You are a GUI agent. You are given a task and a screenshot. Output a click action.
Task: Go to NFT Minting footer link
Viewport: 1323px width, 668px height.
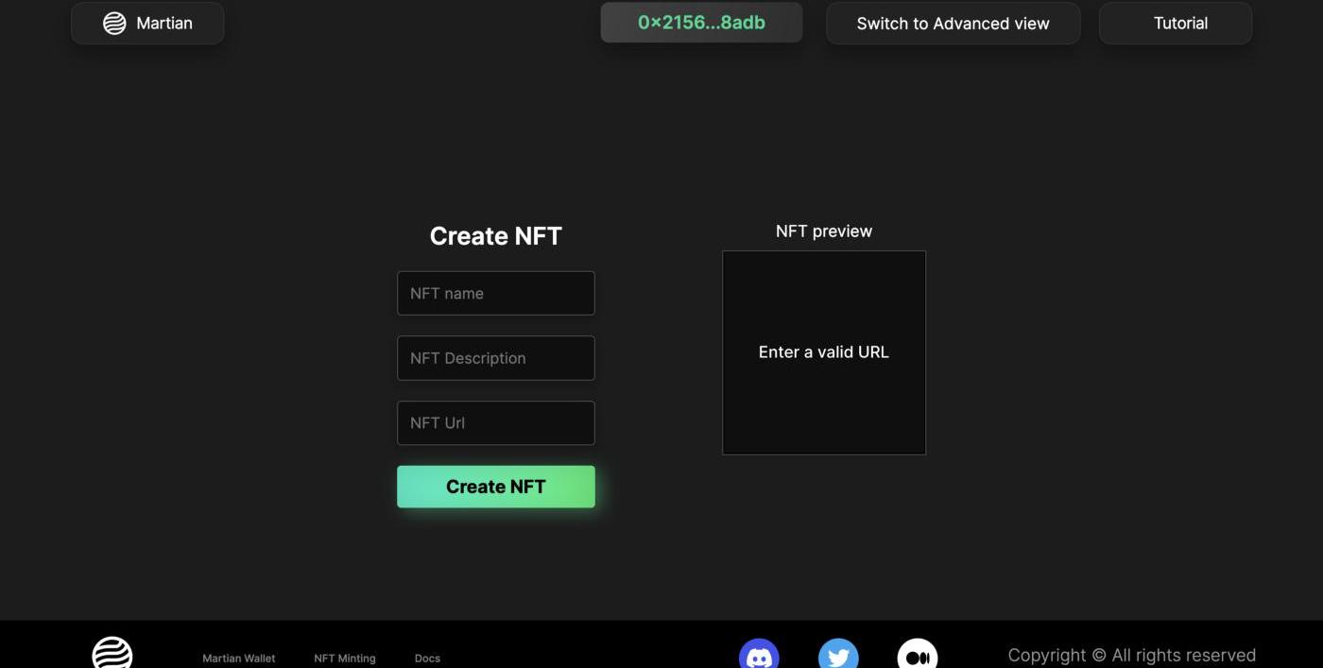coord(345,659)
